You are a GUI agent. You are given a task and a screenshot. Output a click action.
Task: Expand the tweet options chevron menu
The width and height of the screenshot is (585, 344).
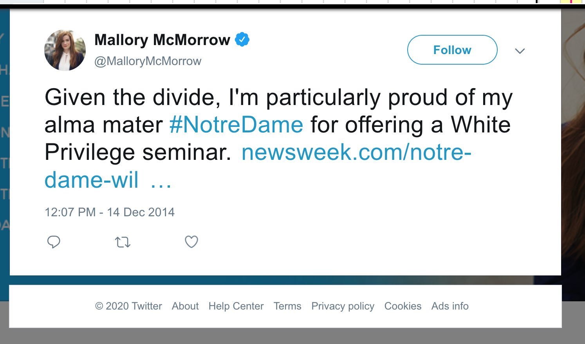(520, 51)
